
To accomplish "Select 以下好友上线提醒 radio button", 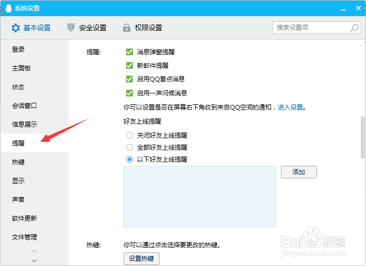I will (129, 160).
